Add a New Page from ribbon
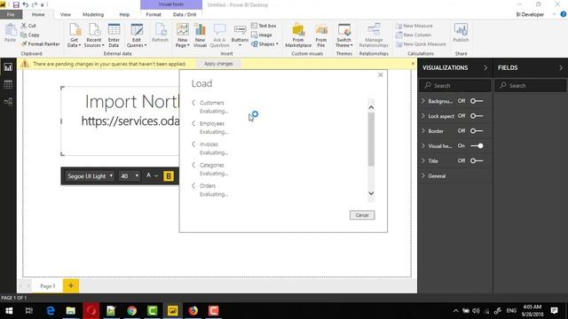This screenshot has width=568, height=319. 183,35
